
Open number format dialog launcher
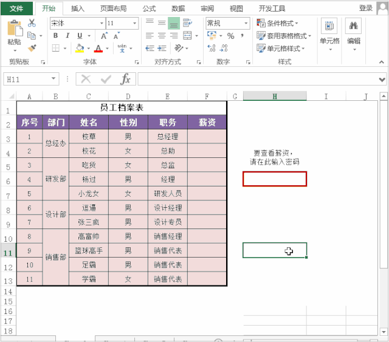click(248, 62)
